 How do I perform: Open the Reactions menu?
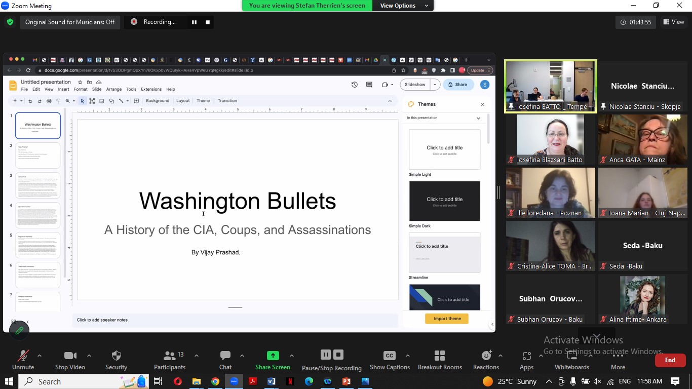point(486,360)
